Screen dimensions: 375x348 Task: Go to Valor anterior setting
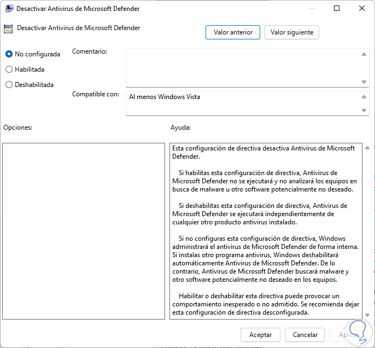pos(233,32)
